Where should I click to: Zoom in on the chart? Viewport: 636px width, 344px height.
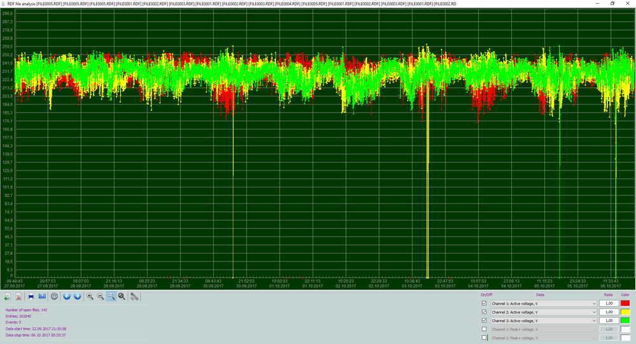point(90,296)
